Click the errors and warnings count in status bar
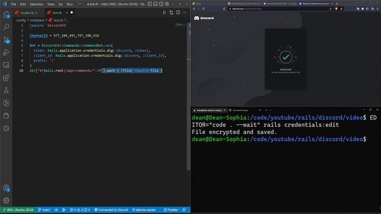The width and height of the screenshot is (381, 214). point(80,210)
